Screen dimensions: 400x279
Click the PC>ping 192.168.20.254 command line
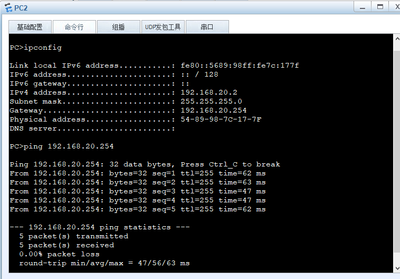62,146
